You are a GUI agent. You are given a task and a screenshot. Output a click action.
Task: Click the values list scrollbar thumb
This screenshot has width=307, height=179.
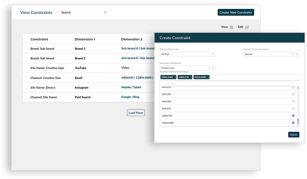pos(298,121)
